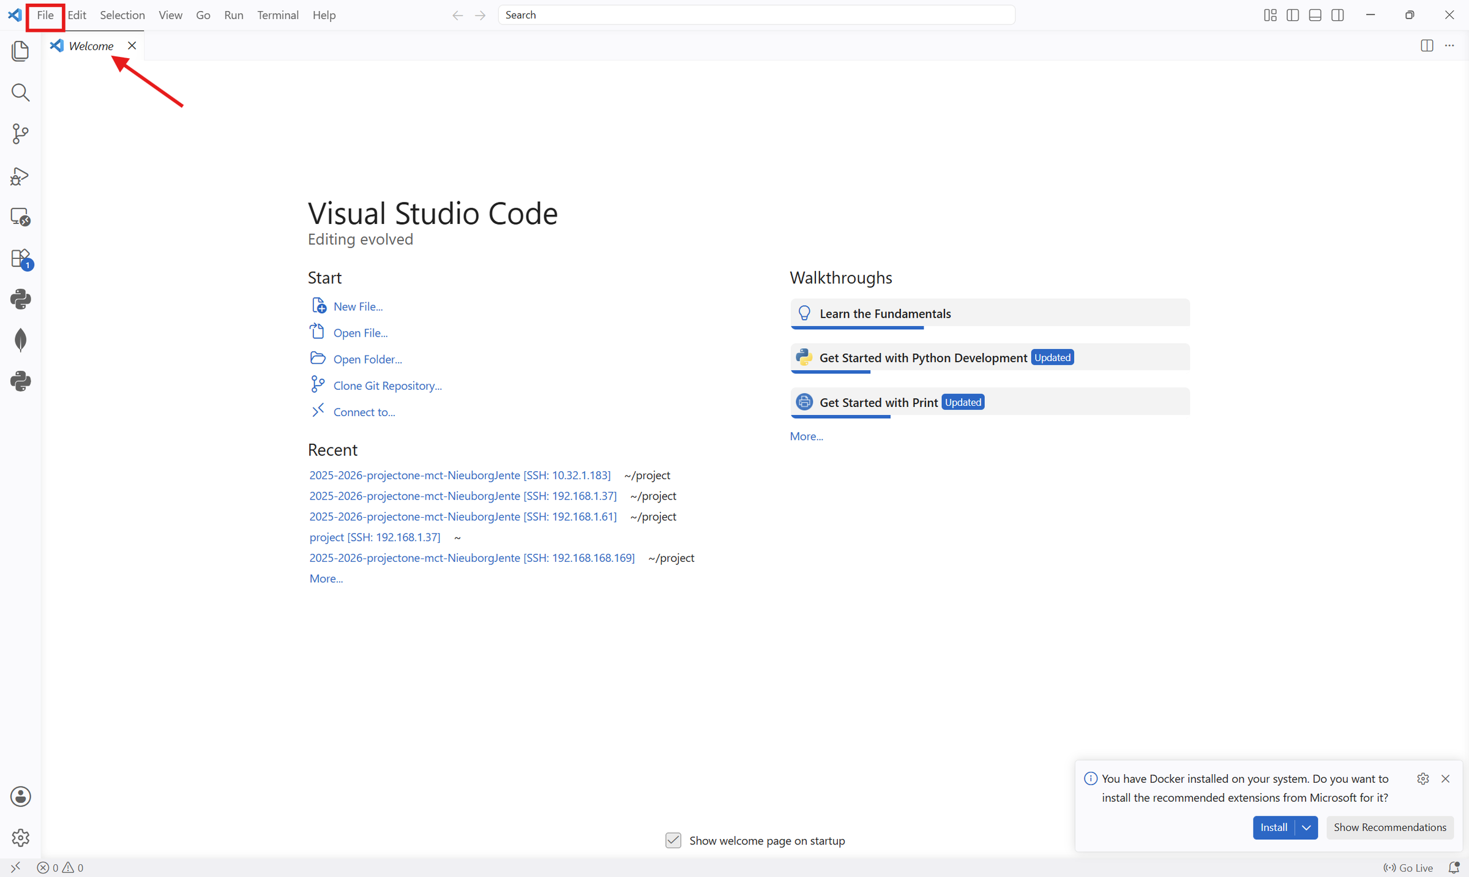The image size is (1469, 877).
Task: Click New File... link
Action: pyautogui.click(x=358, y=307)
